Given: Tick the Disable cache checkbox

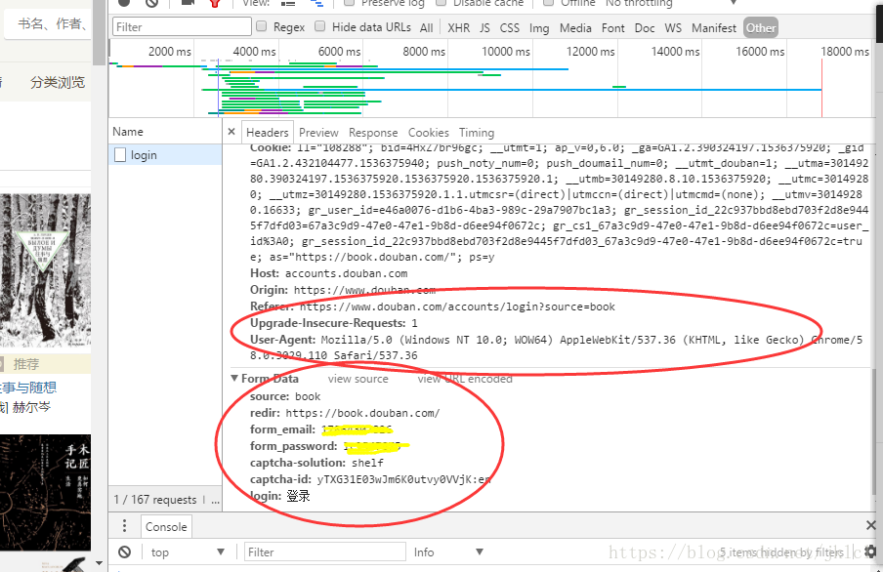Looking at the screenshot, I should point(441,2).
